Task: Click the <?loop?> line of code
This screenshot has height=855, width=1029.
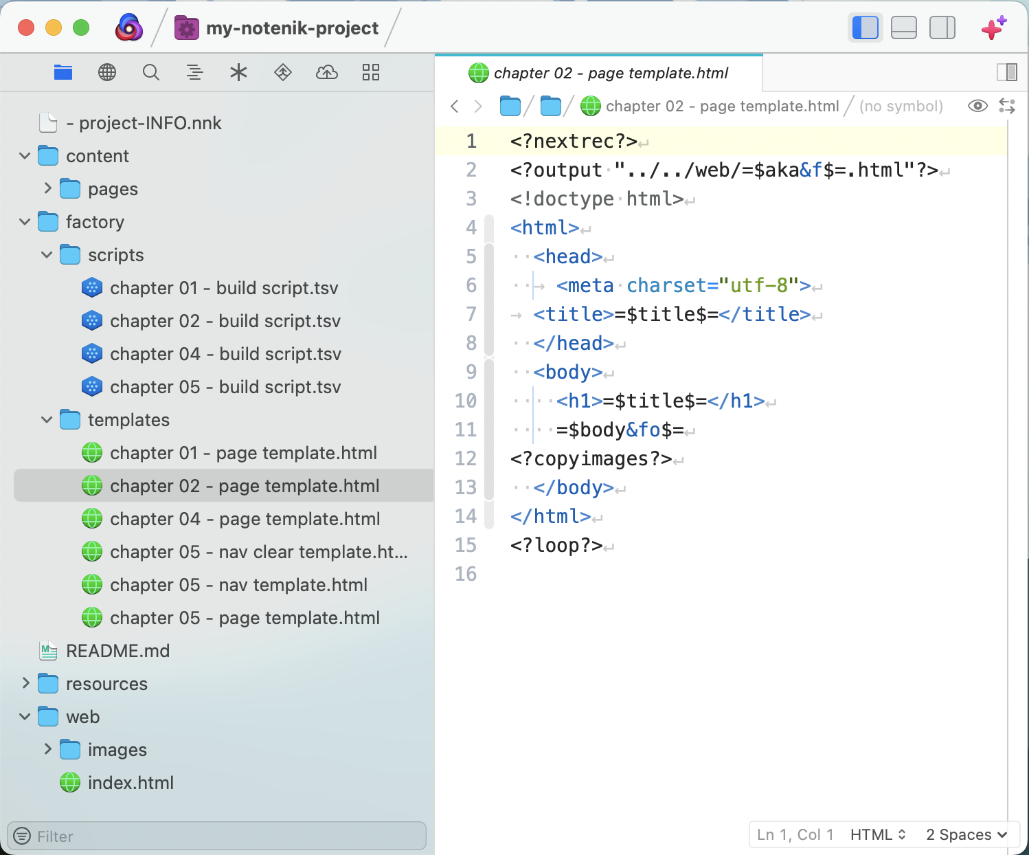Action: [556, 545]
